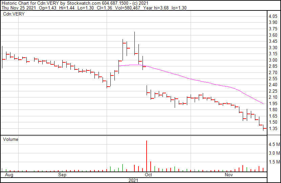This screenshot has height=183, width=281.
Task: Click the 3.75 price axis label
Action: tap(273, 29)
